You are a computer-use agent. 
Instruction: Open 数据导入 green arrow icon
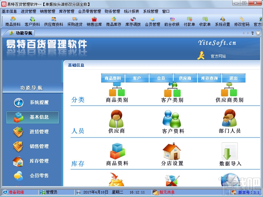pos(230,151)
